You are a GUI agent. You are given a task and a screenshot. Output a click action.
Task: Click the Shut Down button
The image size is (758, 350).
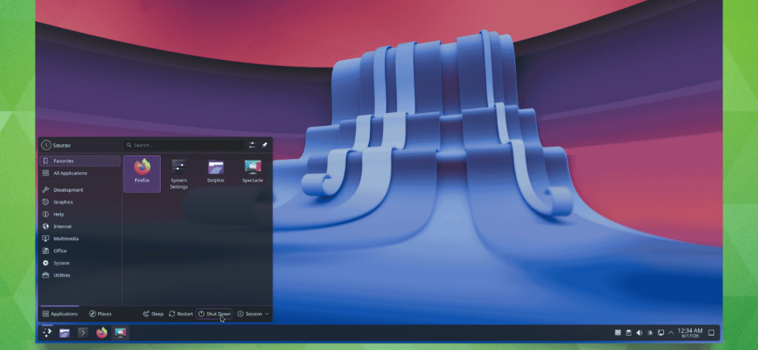[x=214, y=314]
